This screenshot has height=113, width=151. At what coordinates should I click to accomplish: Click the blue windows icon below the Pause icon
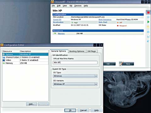click(148, 32)
